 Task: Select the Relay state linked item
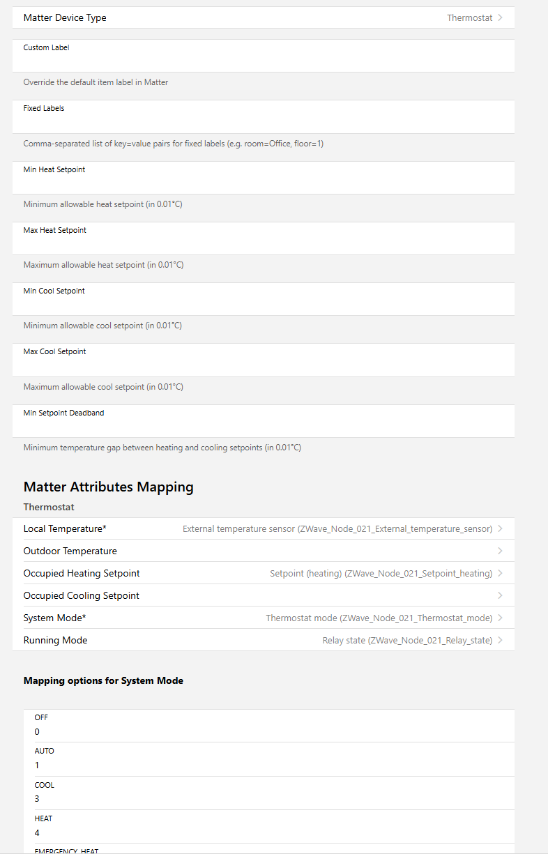[407, 641]
